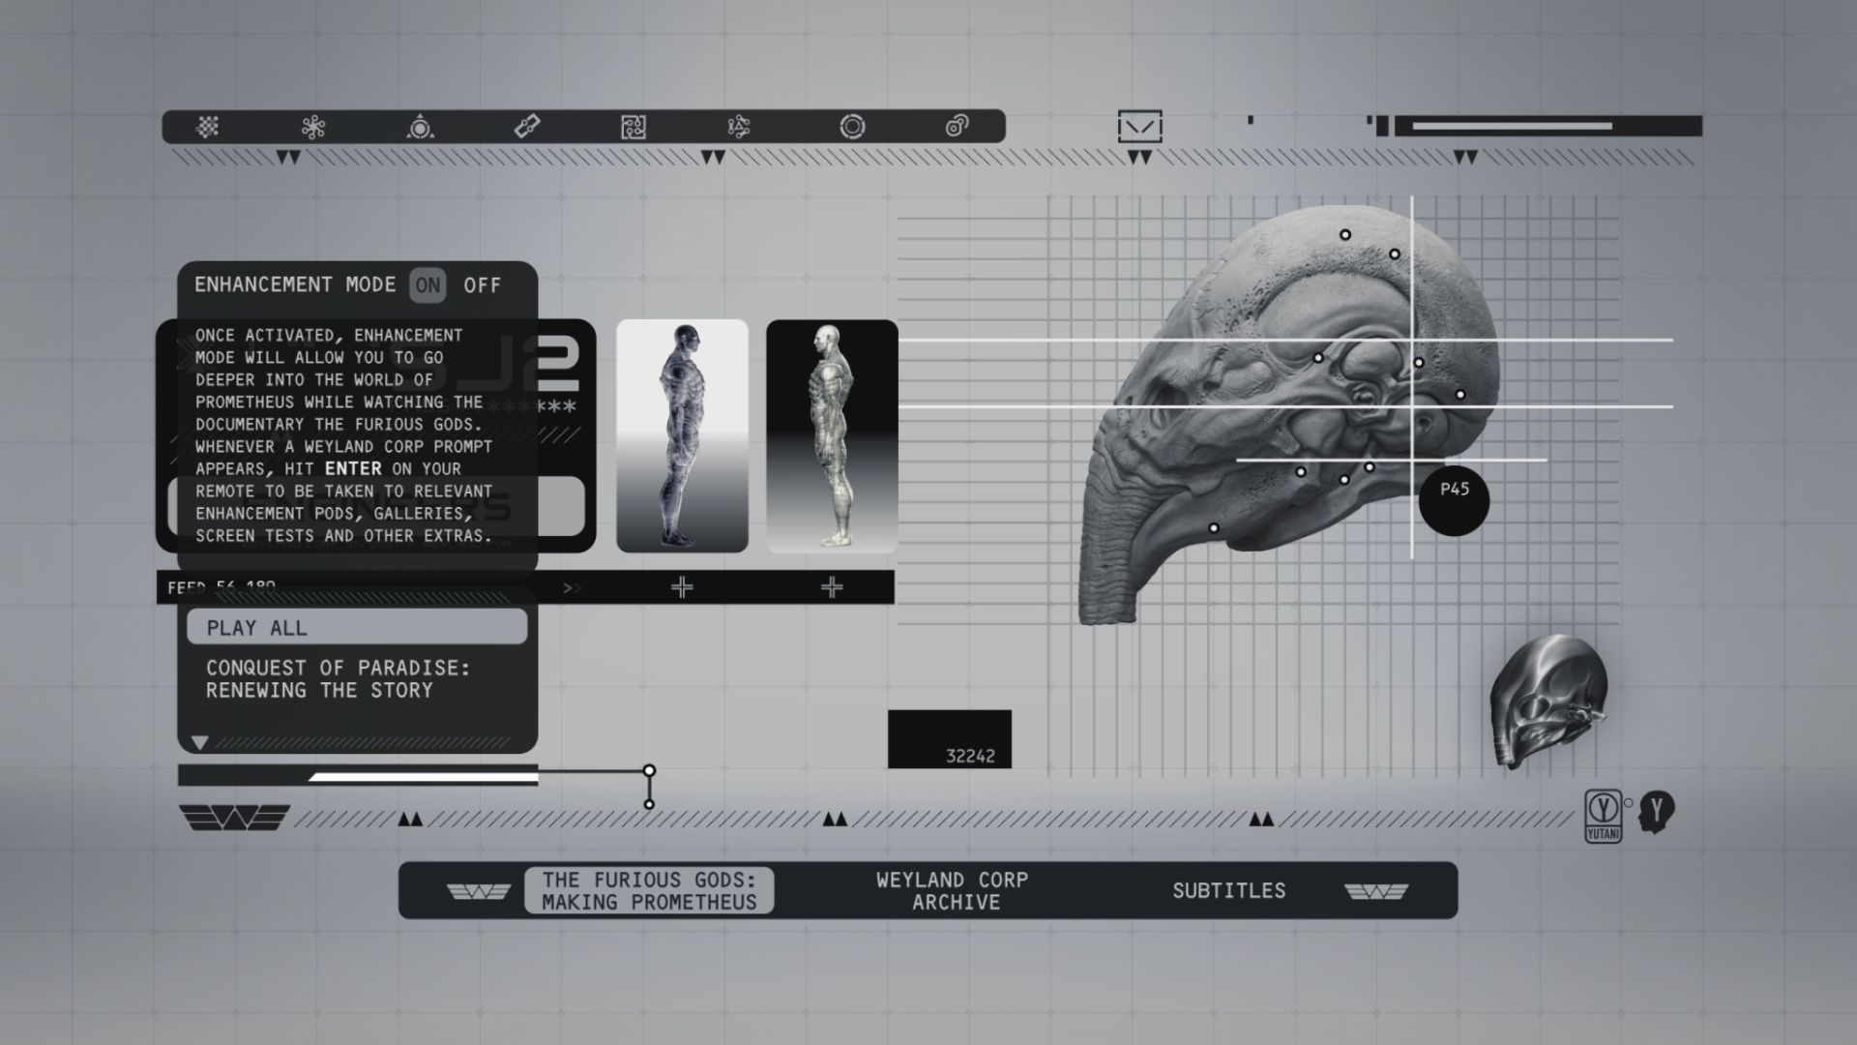Click the Weyland wings logo above the bottom menu
Screen dimensions: 1857x1045
coord(234,819)
